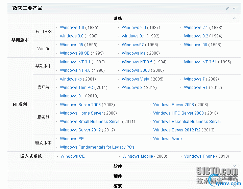Open the Windows CE link
The image size is (243, 189).
[x=73, y=156]
